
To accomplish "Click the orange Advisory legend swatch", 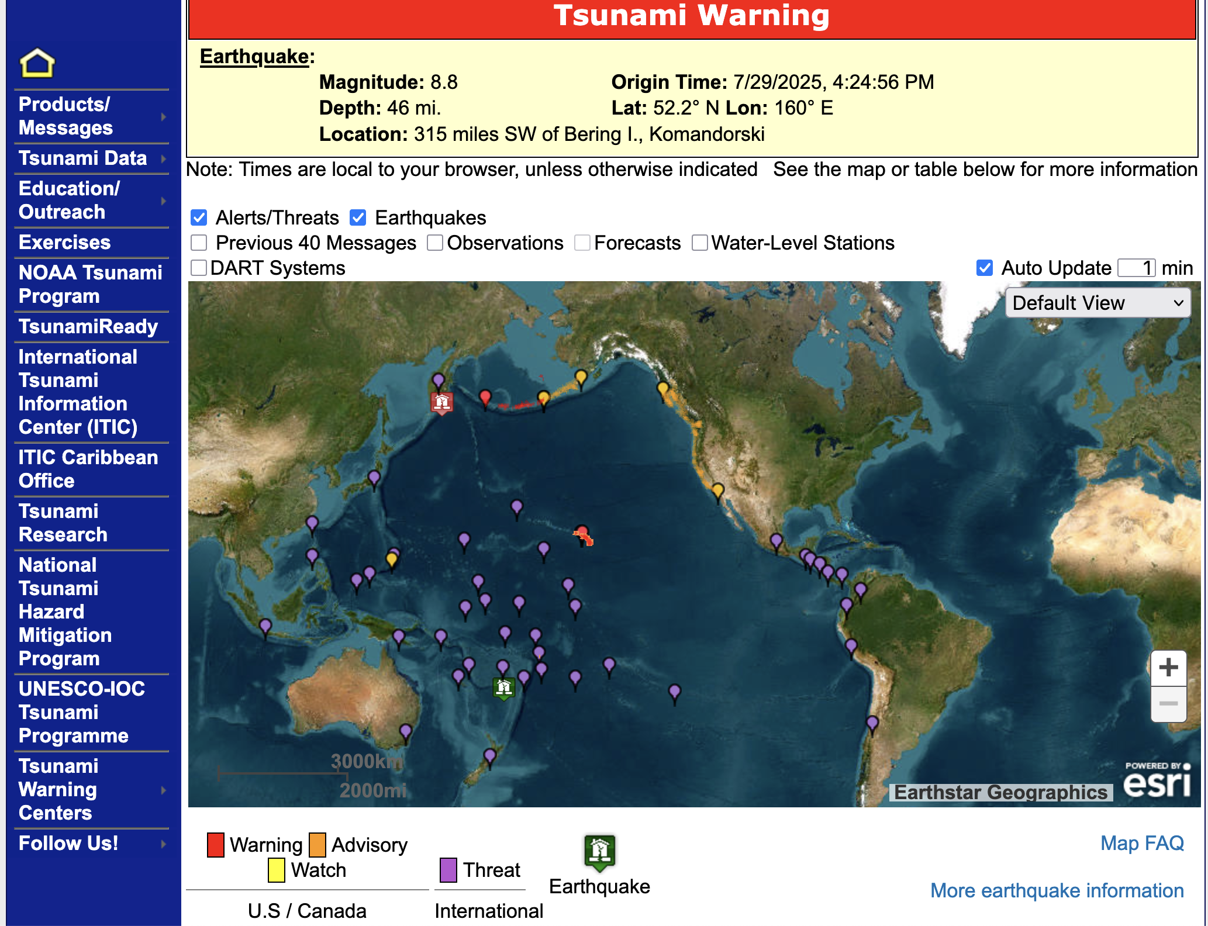I will point(317,845).
